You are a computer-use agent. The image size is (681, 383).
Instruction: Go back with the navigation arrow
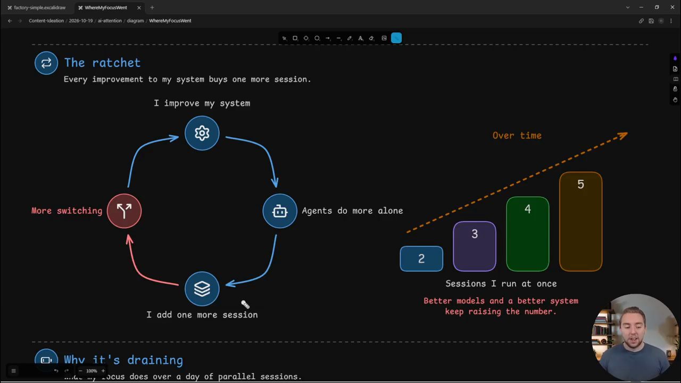coord(10,21)
